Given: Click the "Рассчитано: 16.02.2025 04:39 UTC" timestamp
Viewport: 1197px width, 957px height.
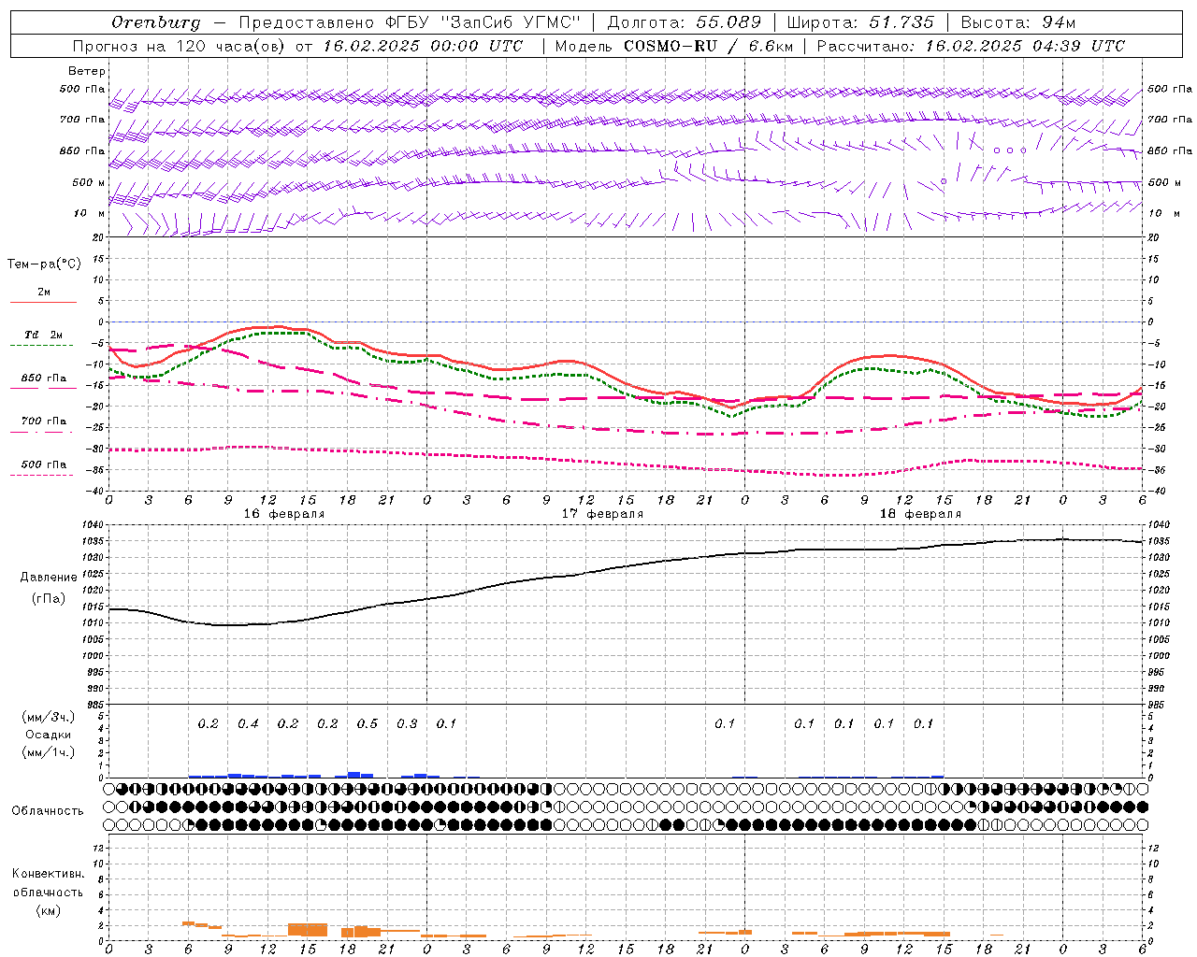Looking at the screenshot, I should click(971, 46).
